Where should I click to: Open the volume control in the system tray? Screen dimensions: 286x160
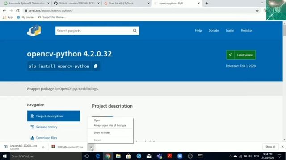click(250, 156)
